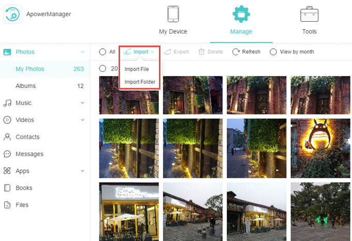
Task: Toggle the View by month radio button
Action: 273,52
